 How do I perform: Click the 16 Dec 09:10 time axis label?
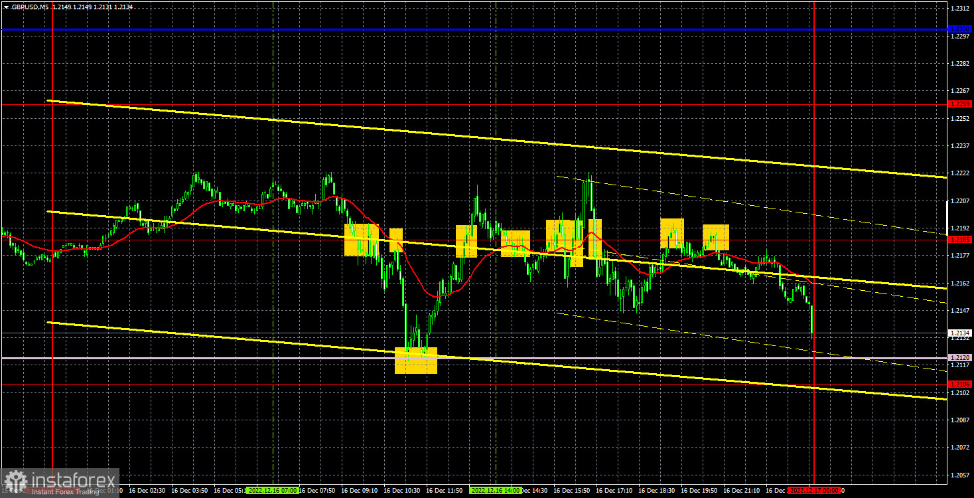pyautogui.click(x=359, y=491)
